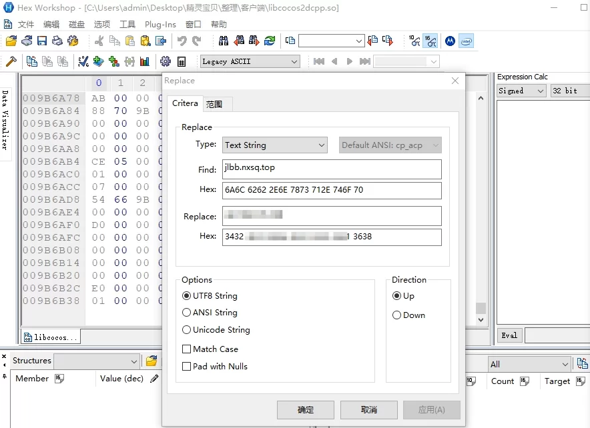
Task: Select the Down direction radio button
Action: click(397, 315)
